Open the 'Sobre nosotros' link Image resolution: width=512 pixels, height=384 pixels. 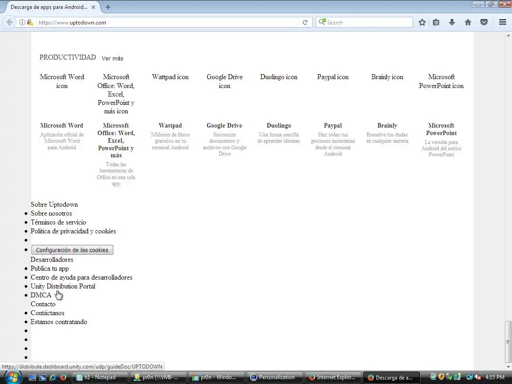click(x=51, y=213)
